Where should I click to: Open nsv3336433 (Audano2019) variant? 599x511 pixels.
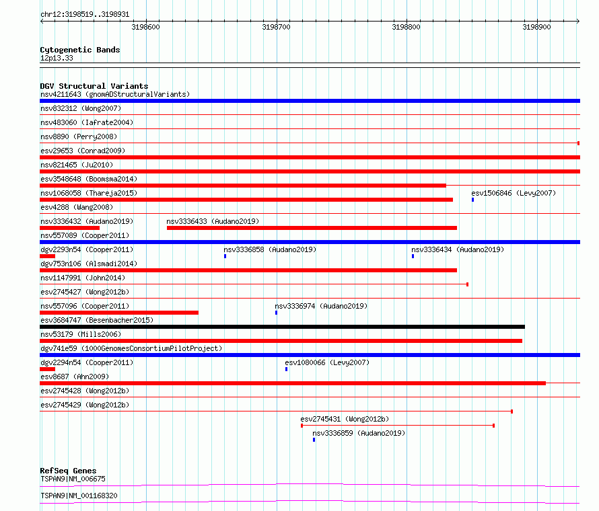[213, 221]
